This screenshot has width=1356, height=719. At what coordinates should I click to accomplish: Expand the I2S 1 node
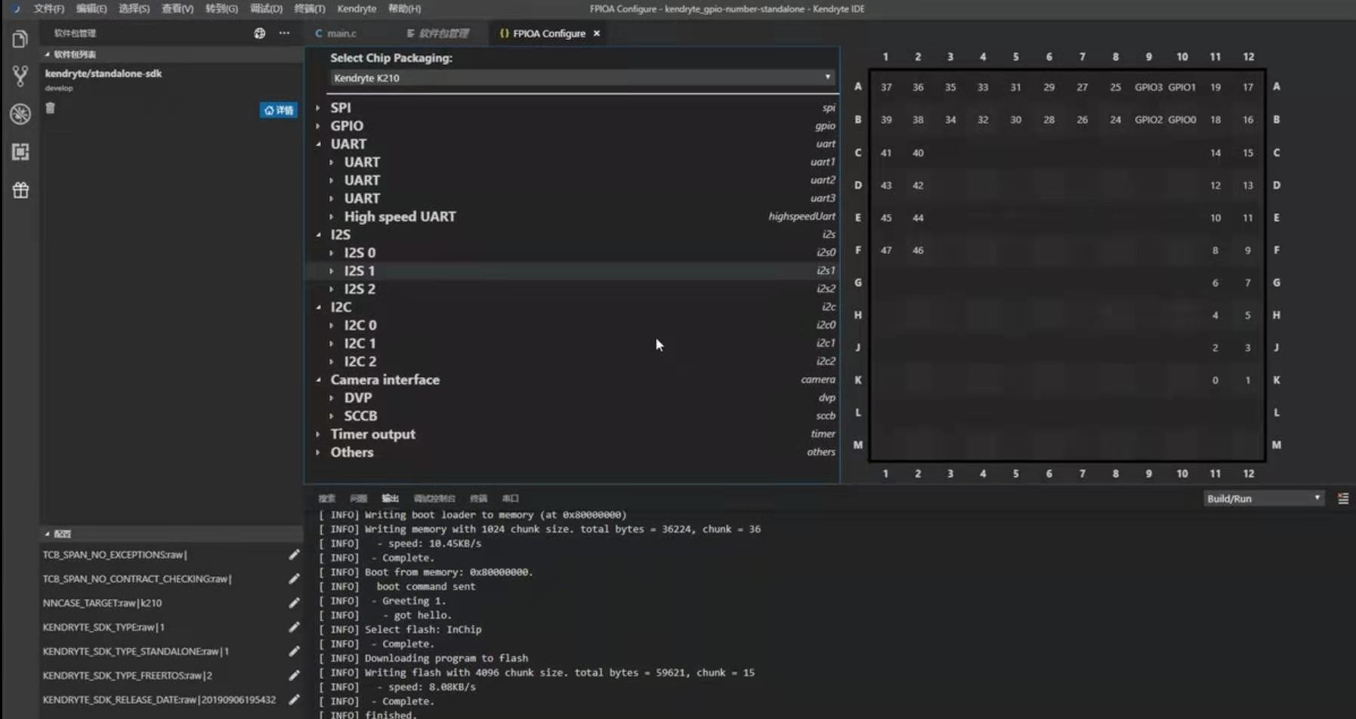pos(332,271)
